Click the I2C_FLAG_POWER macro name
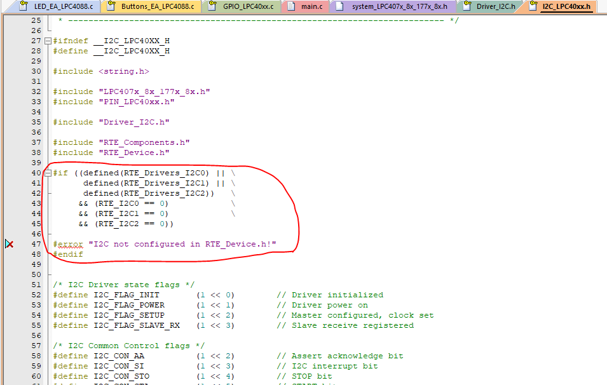The image size is (607, 385). [x=129, y=305]
